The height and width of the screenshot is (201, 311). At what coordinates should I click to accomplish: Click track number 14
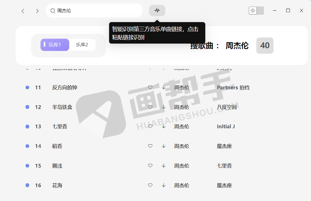(x=38, y=146)
